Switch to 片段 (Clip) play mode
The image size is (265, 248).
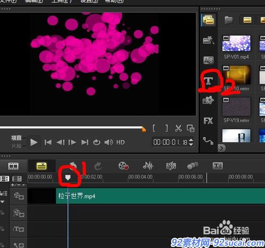(x=16, y=146)
